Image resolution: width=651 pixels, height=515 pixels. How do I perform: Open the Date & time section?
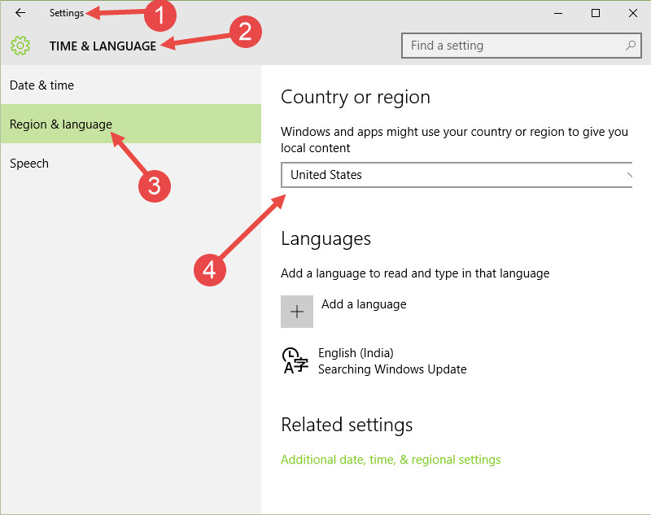(131, 85)
